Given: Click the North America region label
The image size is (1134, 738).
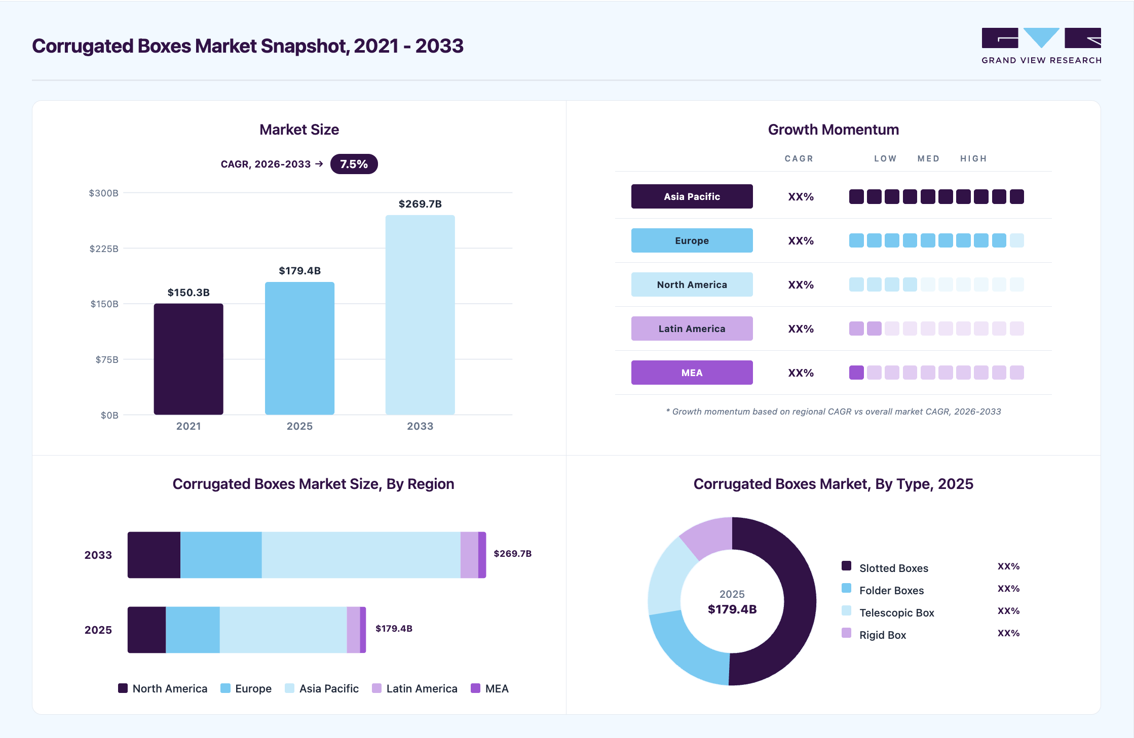Looking at the screenshot, I should [x=692, y=284].
